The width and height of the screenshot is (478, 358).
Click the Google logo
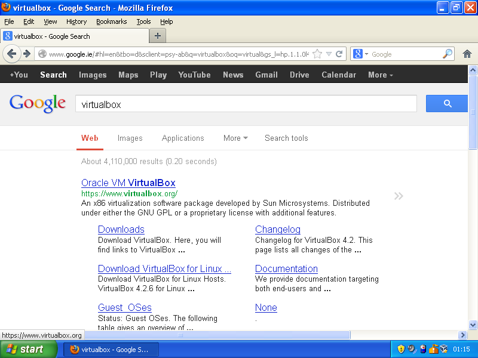click(x=38, y=103)
